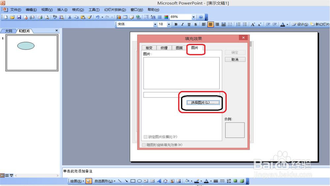
Task: Click the Copy icon
Action: tap(76, 17)
